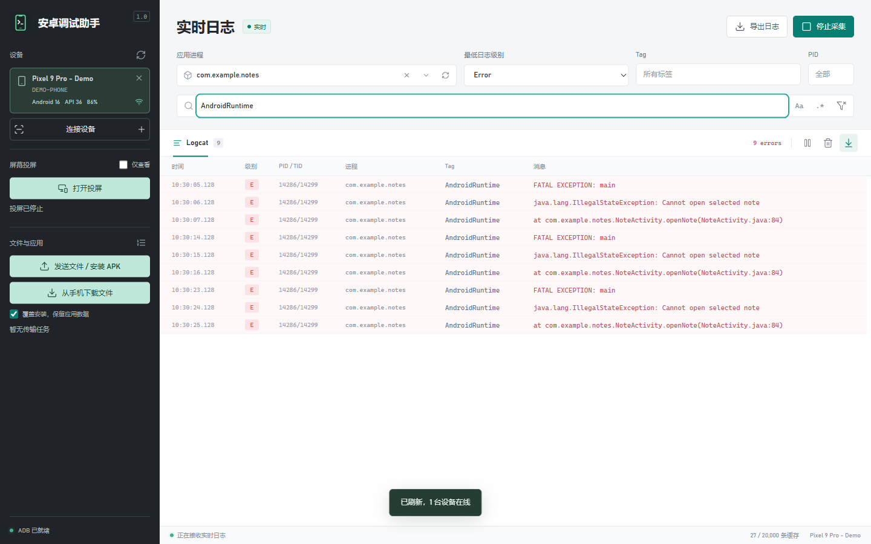Toggle the 仅查看 checkbox
The height and width of the screenshot is (544, 871).
(x=123, y=165)
